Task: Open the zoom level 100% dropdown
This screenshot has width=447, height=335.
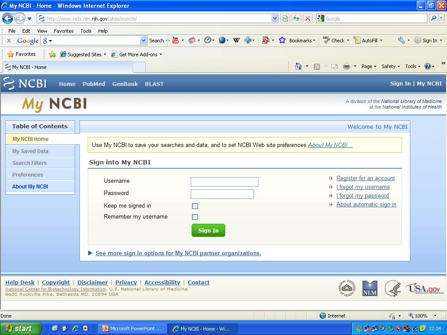Action: click(x=435, y=316)
